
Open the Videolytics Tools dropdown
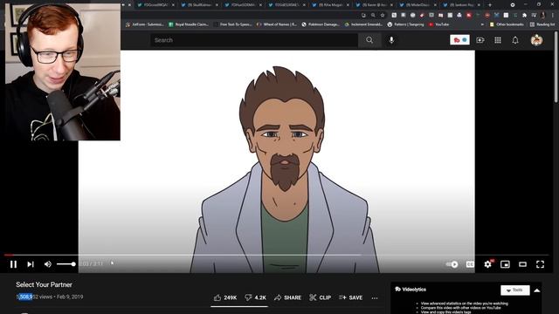(x=514, y=290)
